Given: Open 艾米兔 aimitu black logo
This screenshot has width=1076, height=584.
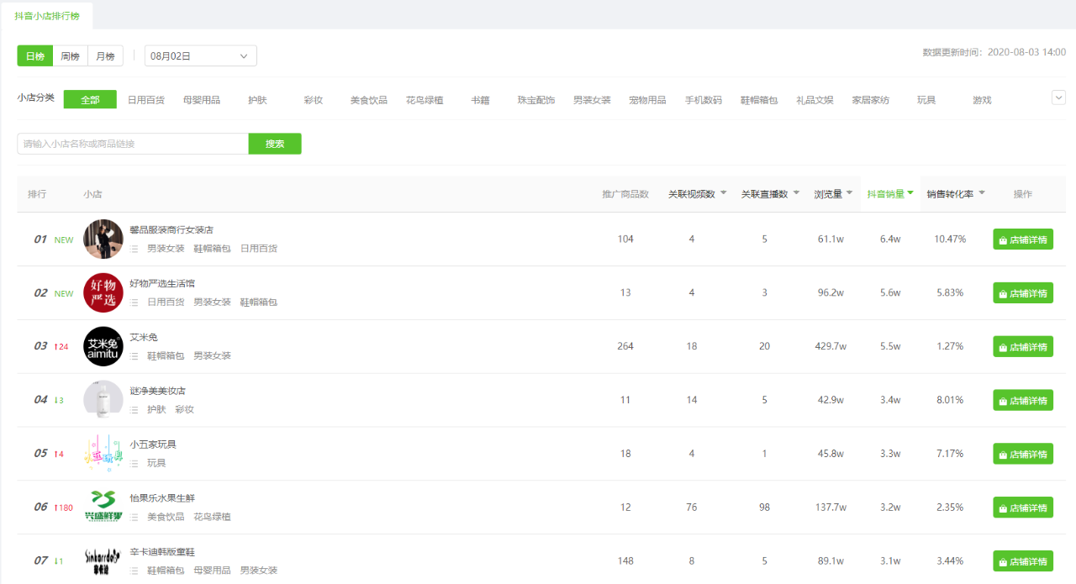Looking at the screenshot, I should tap(103, 346).
